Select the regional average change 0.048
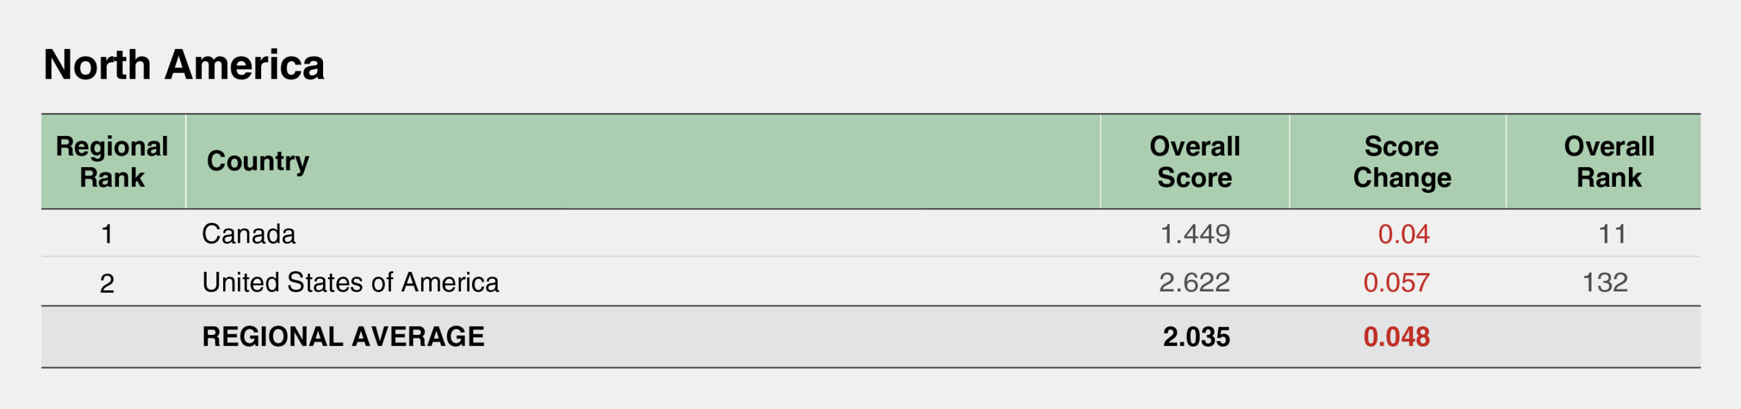 pos(1396,337)
